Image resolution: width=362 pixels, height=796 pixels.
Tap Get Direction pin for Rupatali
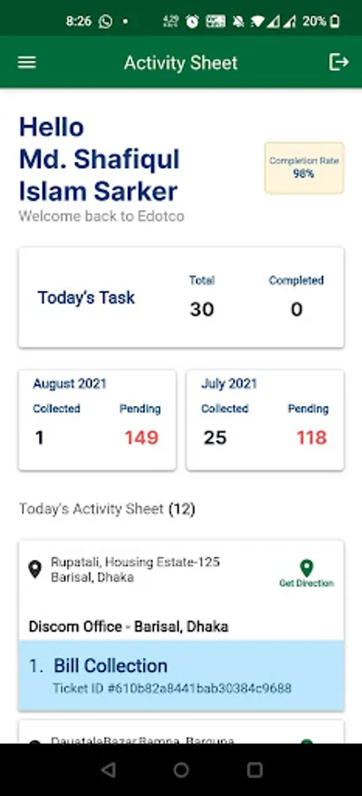coord(306,574)
